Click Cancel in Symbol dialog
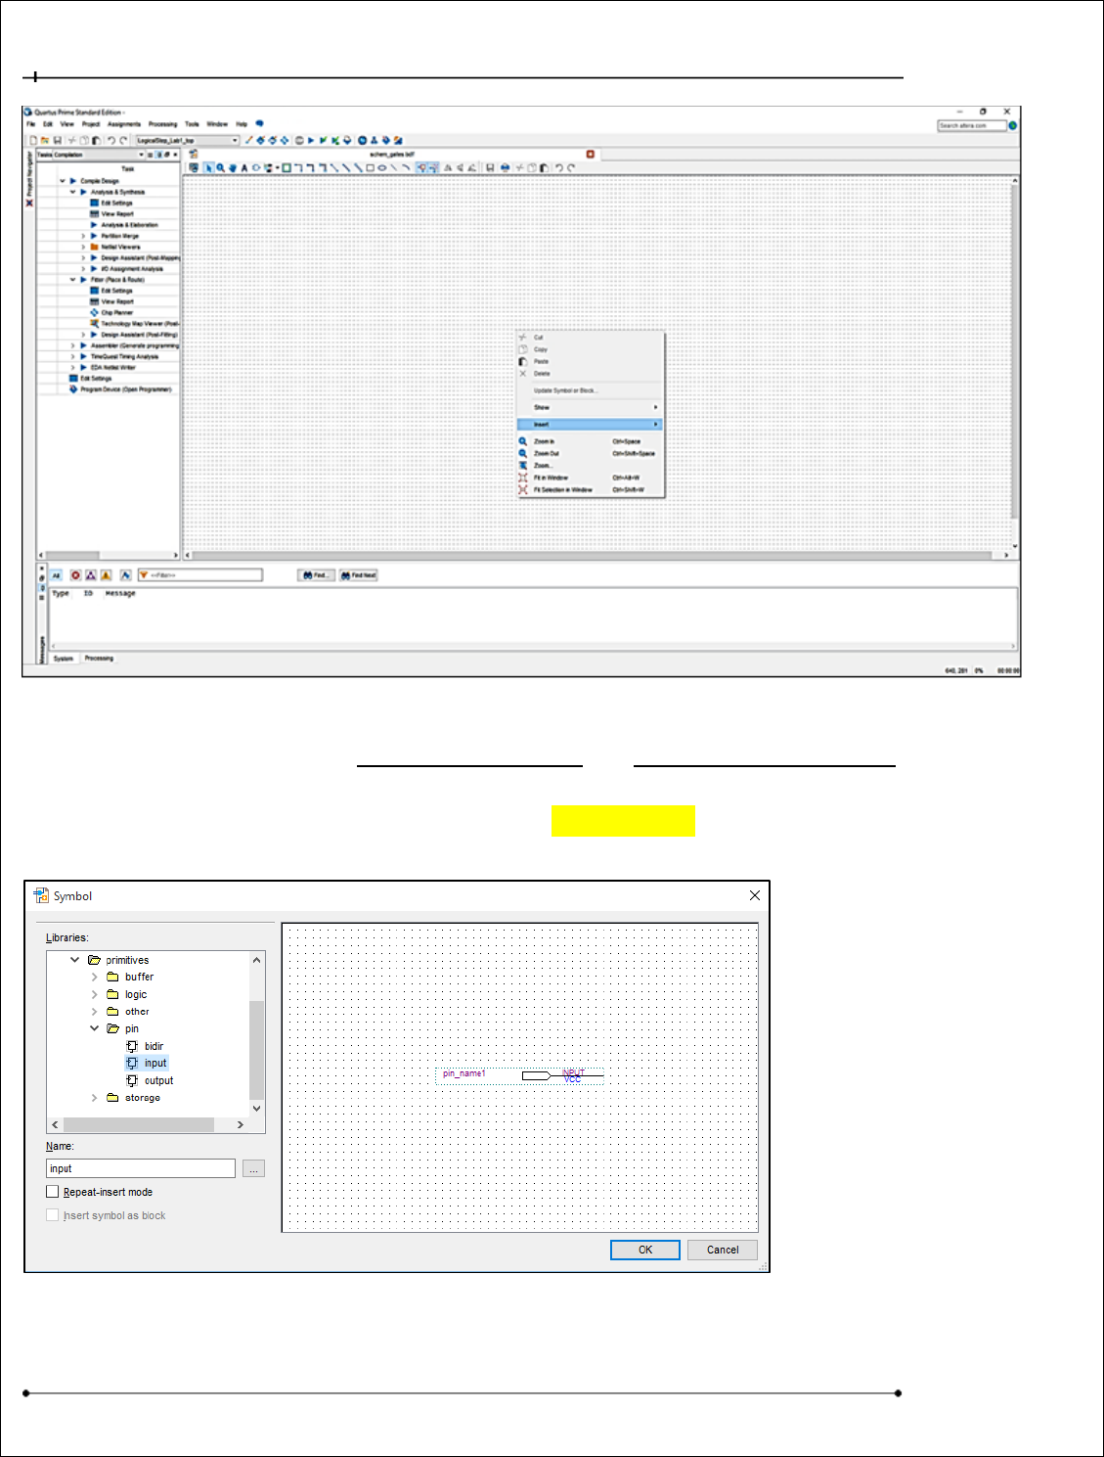The image size is (1104, 1457). pyautogui.click(x=723, y=1250)
